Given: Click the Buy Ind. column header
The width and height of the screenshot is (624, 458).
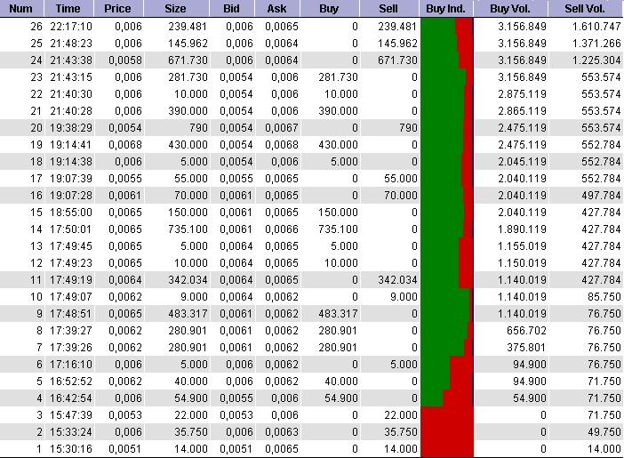Looking at the screenshot, I should (x=446, y=8).
